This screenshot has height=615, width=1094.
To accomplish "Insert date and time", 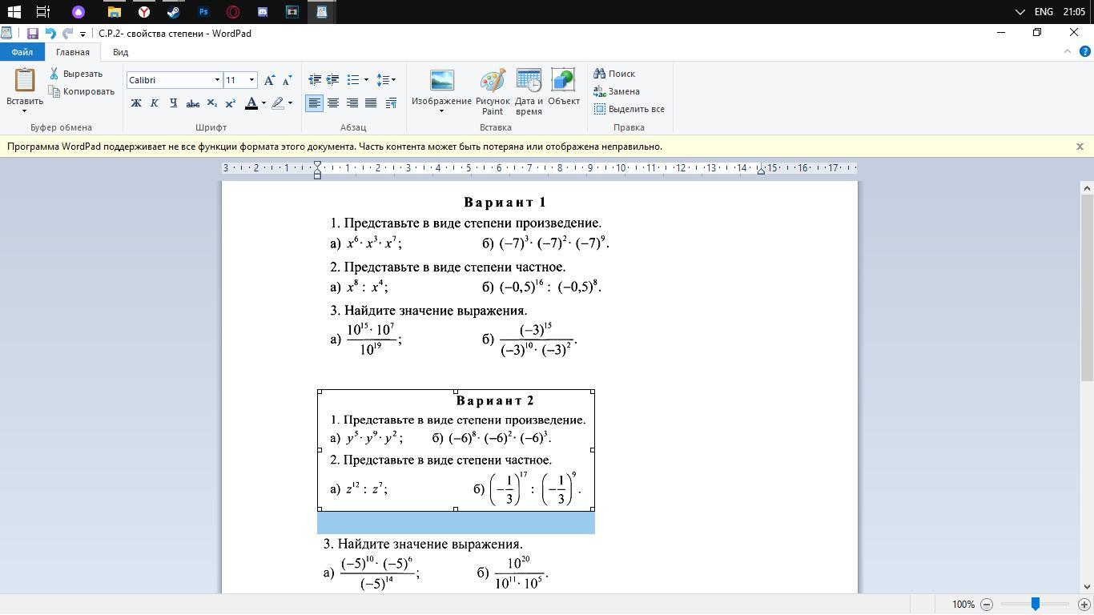I will pos(529,82).
